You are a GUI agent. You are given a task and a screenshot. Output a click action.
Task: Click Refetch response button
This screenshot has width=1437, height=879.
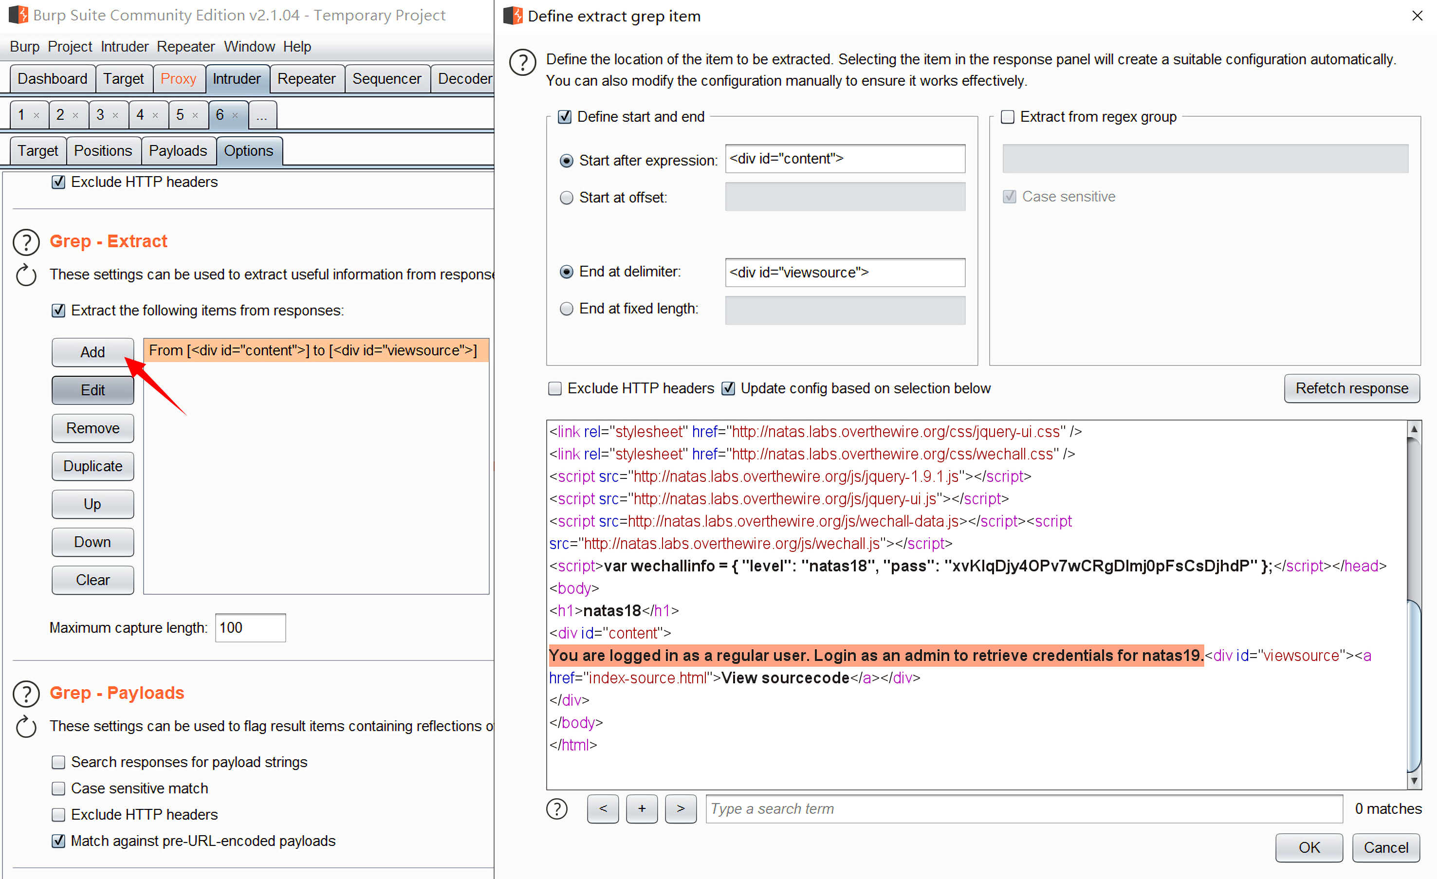click(x=1352, y=388)
